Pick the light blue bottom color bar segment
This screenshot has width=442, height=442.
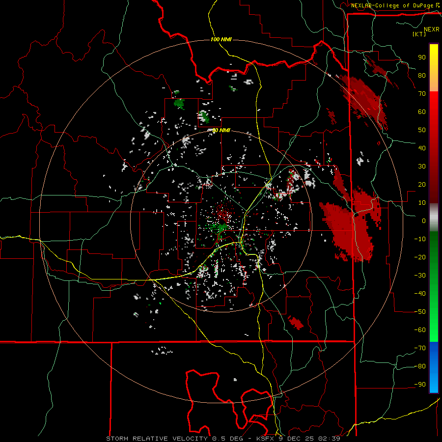pyautogui.click(x=434, y=384)
